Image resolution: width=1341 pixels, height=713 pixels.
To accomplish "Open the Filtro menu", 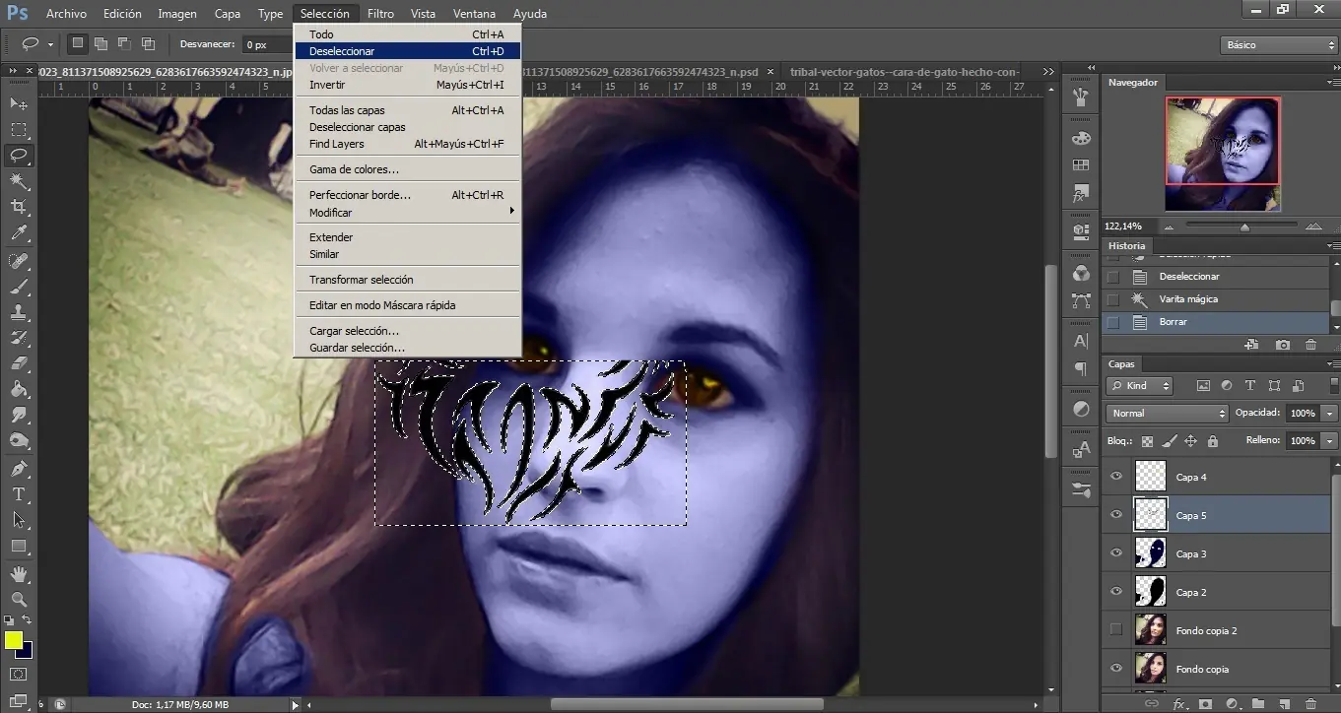I will tap(380, 14).
